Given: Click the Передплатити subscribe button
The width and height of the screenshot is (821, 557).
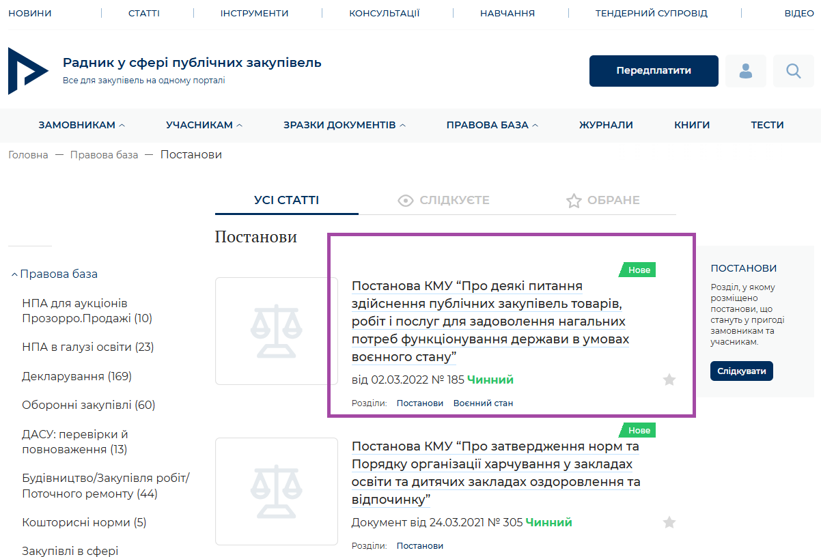Looking at the screenshot, I should click(654, 71).
